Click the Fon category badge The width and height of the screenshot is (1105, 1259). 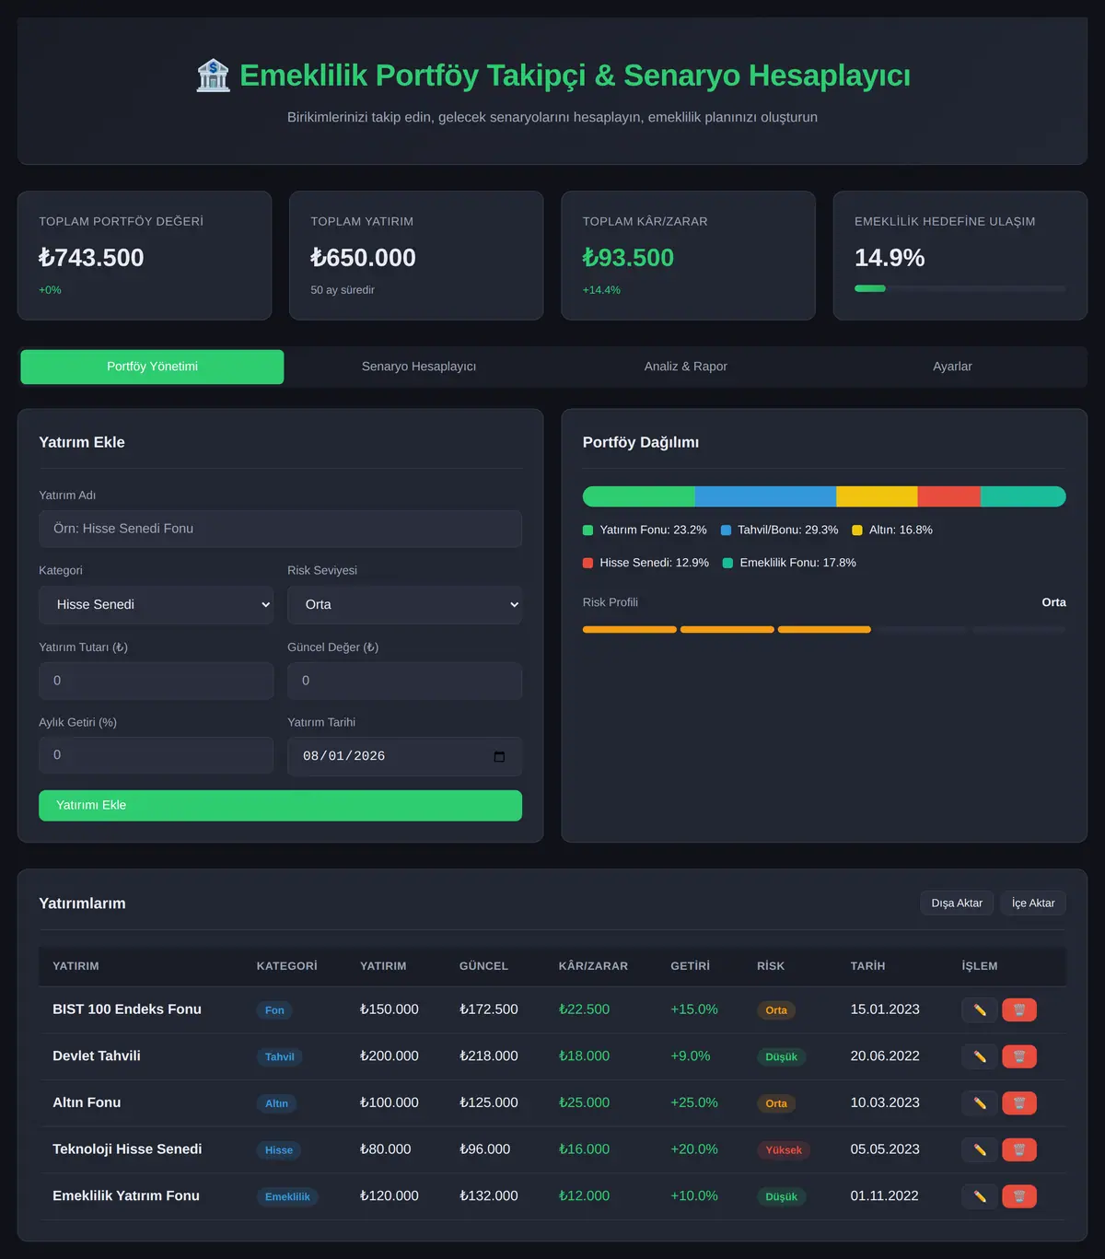(274, 1010)
